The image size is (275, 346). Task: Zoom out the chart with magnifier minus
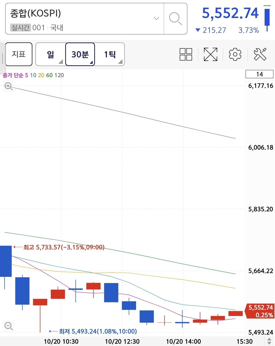click(x=8, y=326)
